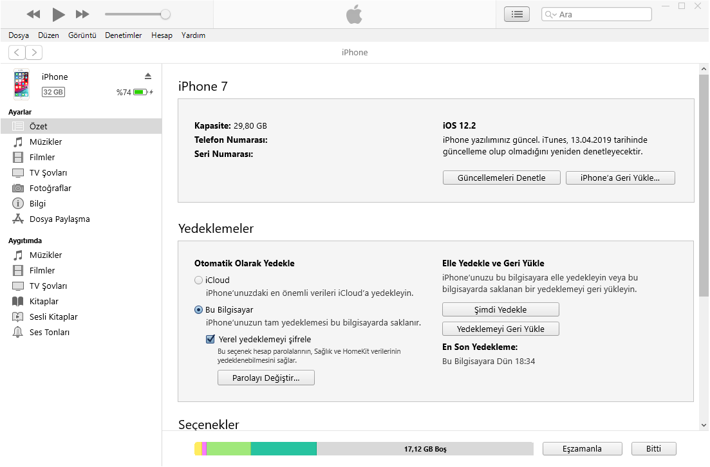
Task: Click the 32 GB capacity badge
Action: point(53,93)
